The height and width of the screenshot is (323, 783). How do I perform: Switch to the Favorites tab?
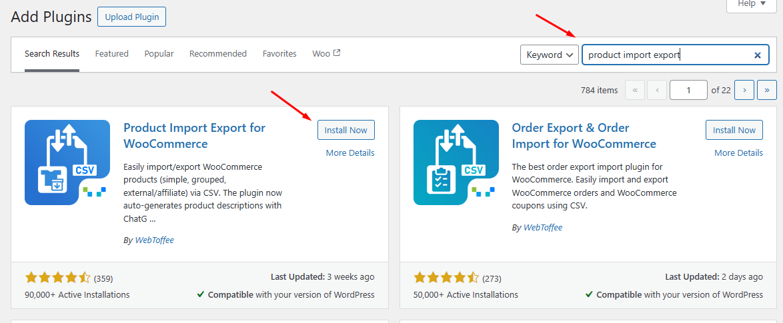pos(279,53)
